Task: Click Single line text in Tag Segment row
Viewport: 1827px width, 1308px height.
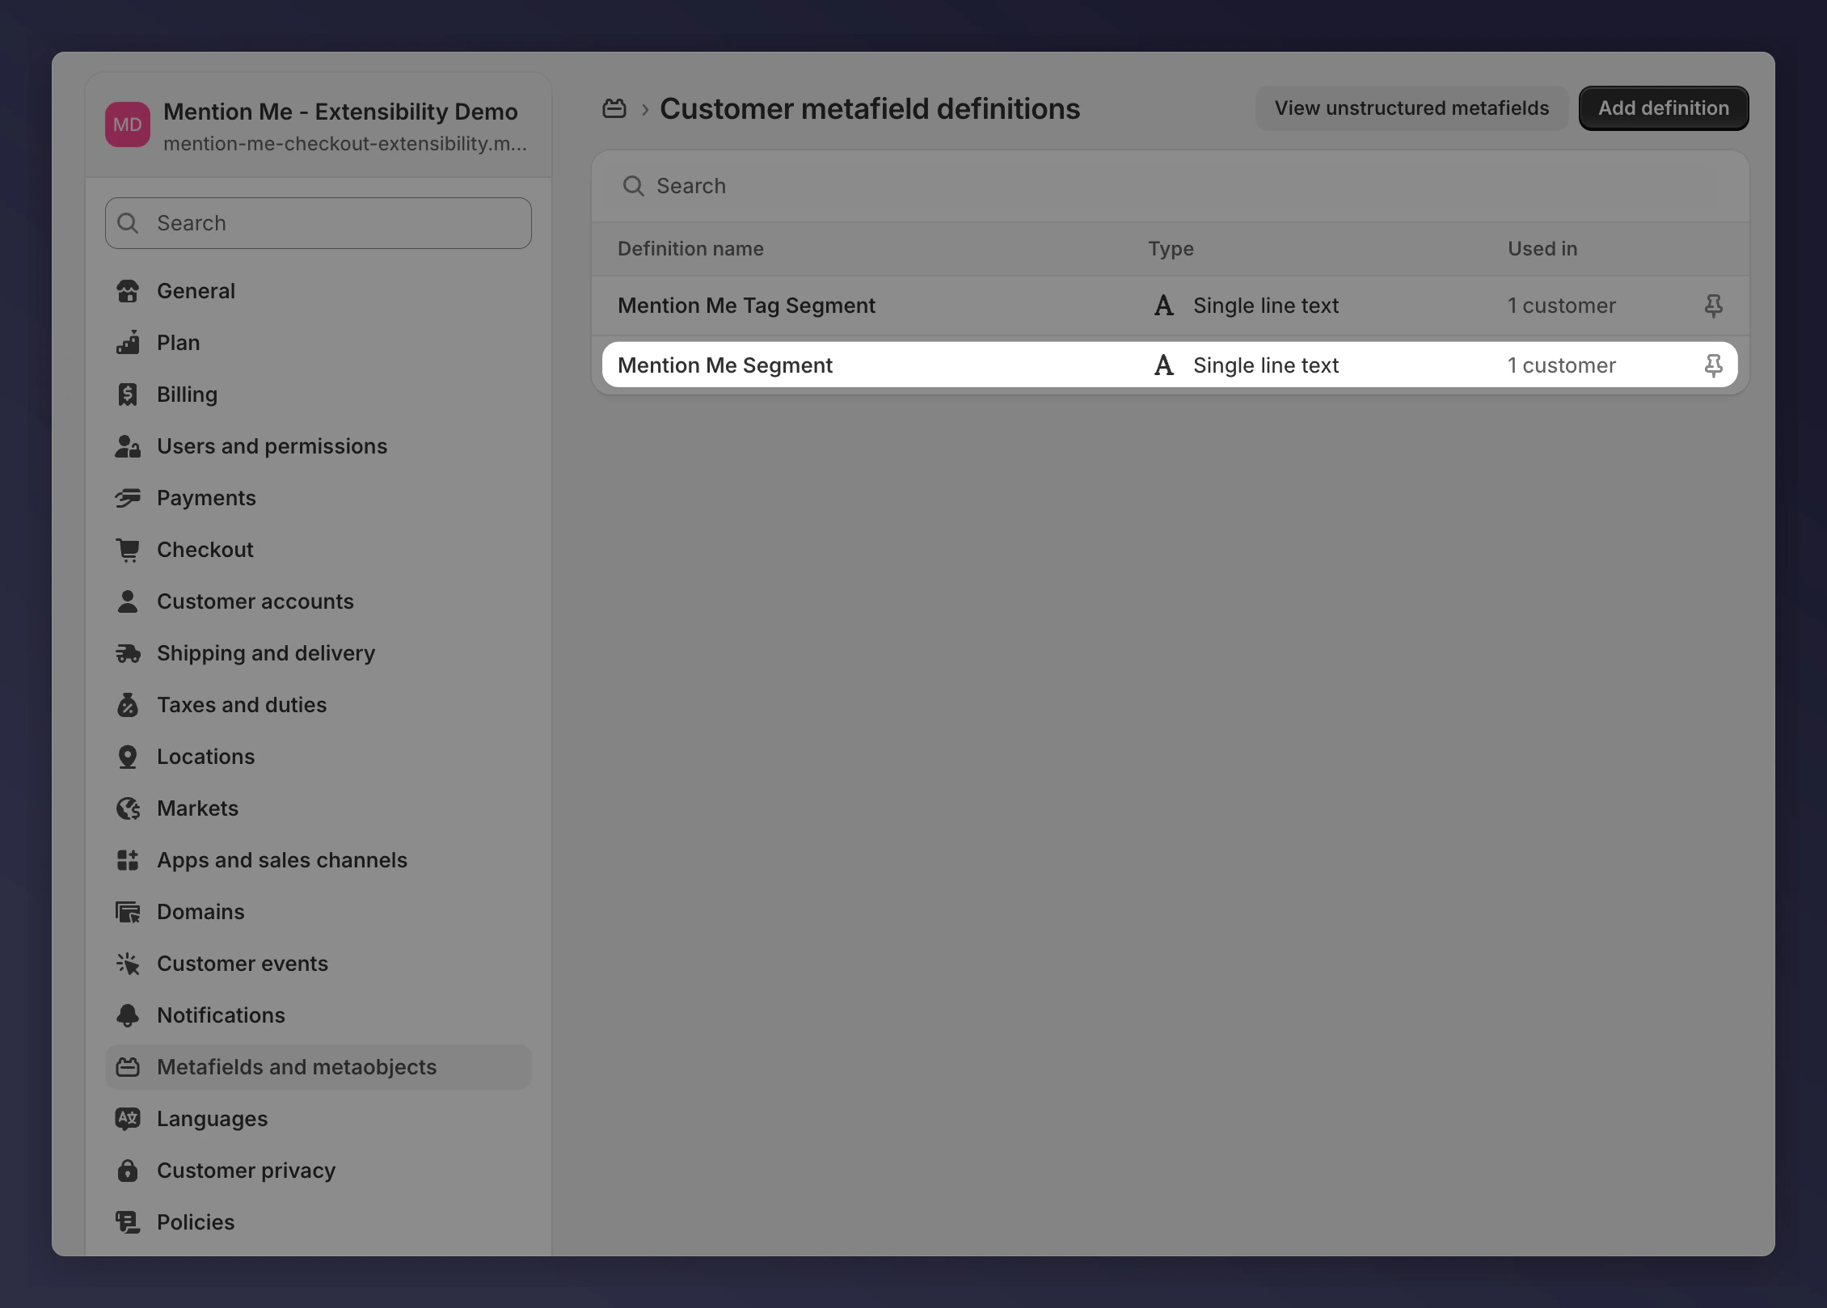Action: click(x=1266, y=306)
